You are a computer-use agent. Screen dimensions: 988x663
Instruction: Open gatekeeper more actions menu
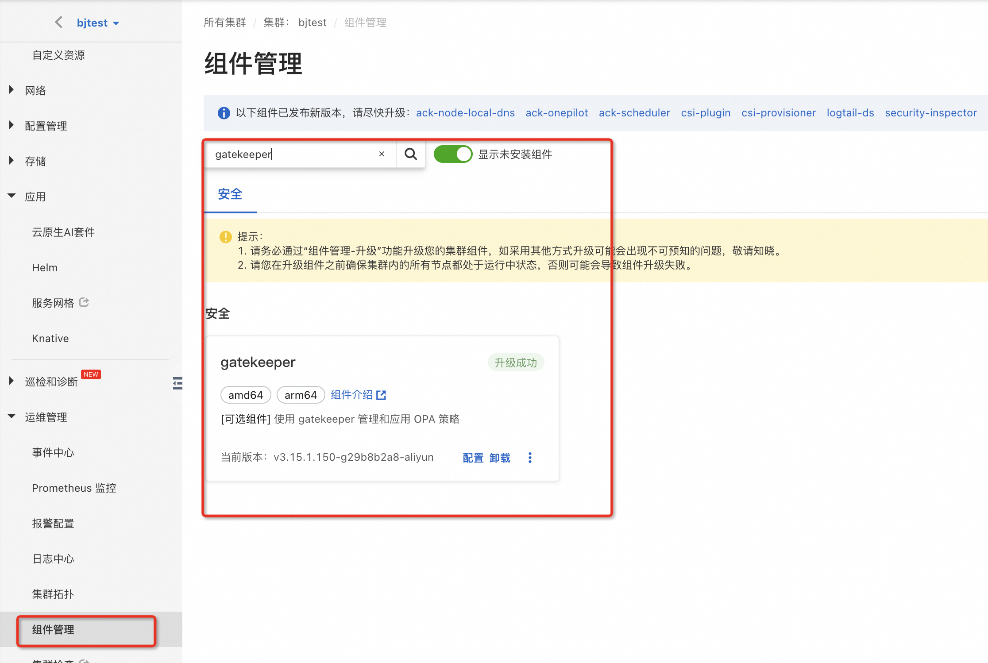click(530, 458)
